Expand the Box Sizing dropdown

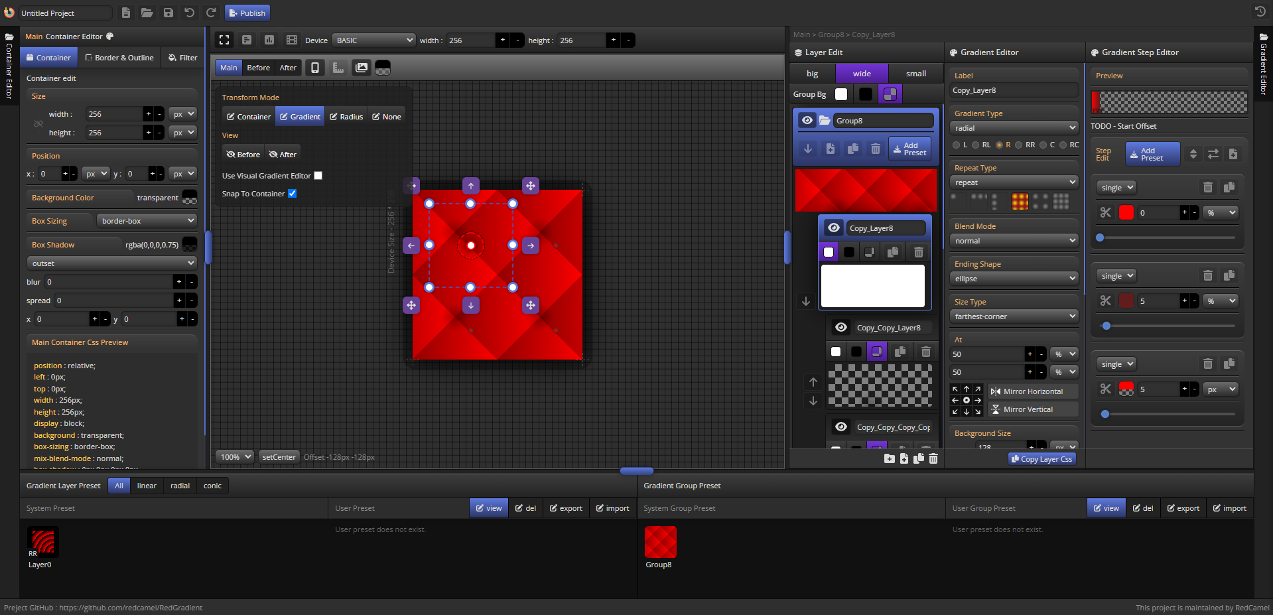tap(147, 221)
